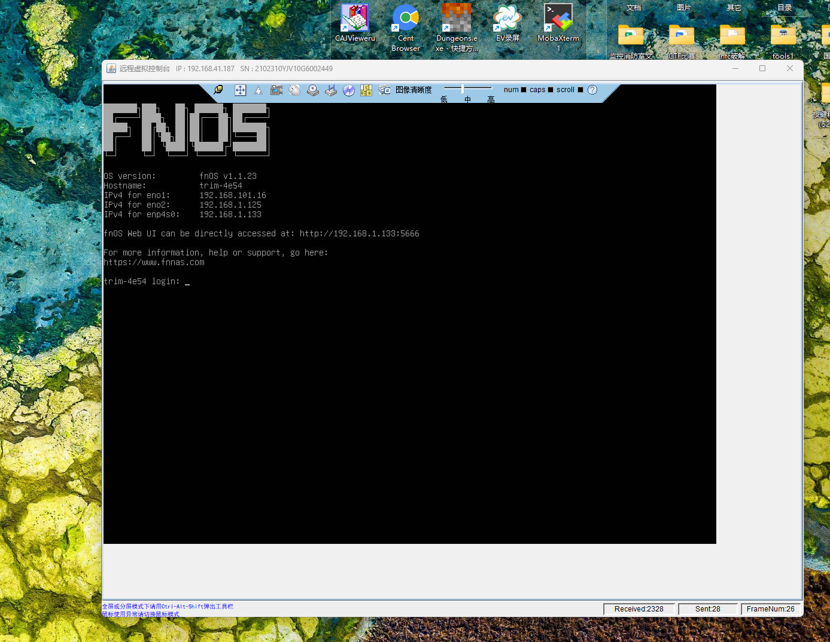The width and height of the screenshot is (830, 642).
Task: Click the mouse mode toolbar icon
Action: tap(294, 90)
